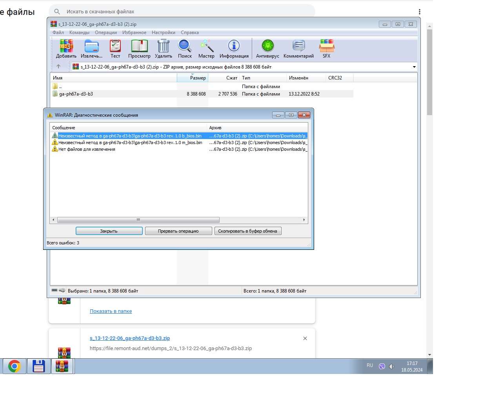This screenshot has width=502, height=401.
Task: Click the taskbar clock showing 17:17
Action: pyautogui.click(x=412, y=367)
